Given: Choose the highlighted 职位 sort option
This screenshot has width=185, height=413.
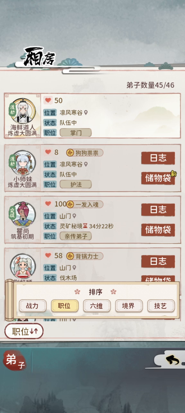Looking at the screenshot, I should [x=65, y=306].
